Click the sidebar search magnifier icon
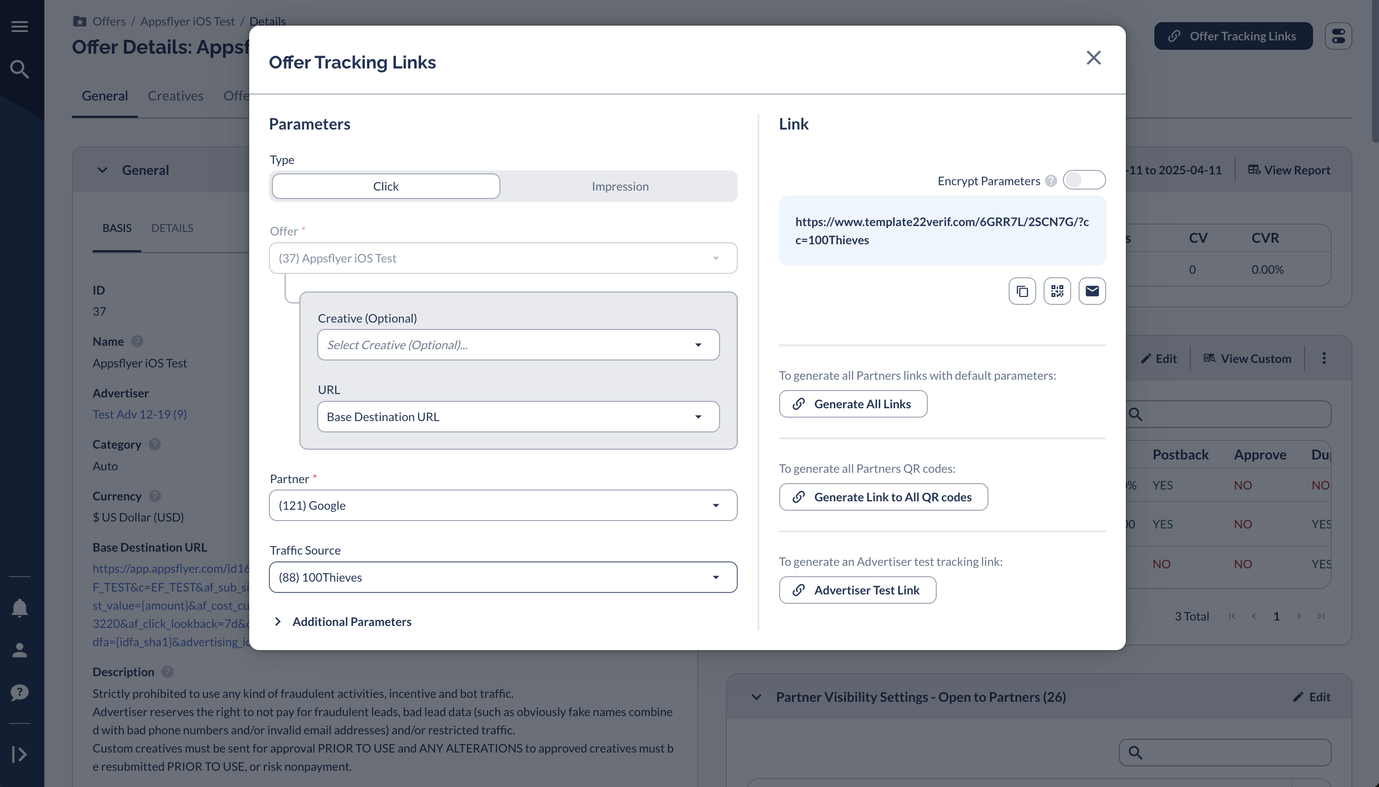Screen dimensions: 1379x787 coord(19,69)
